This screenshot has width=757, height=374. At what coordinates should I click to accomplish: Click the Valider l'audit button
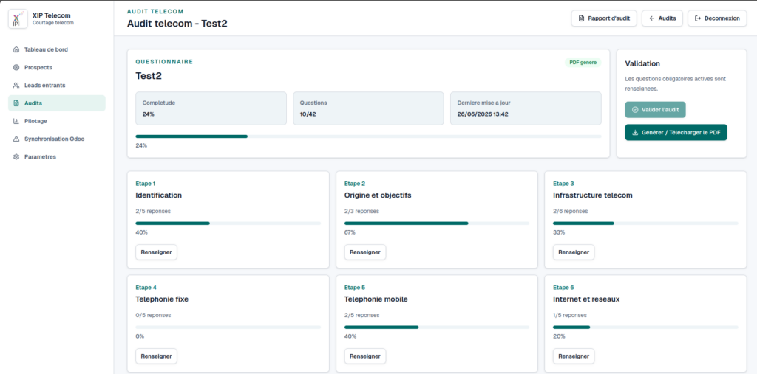click(x=655, y=110)
